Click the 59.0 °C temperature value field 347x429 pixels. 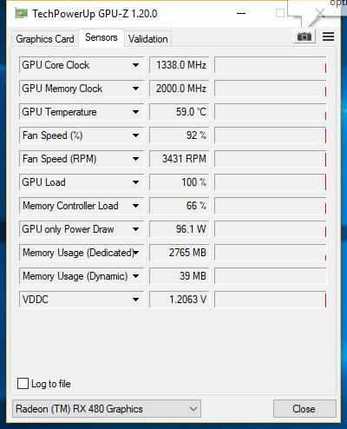tap(179, 112)
